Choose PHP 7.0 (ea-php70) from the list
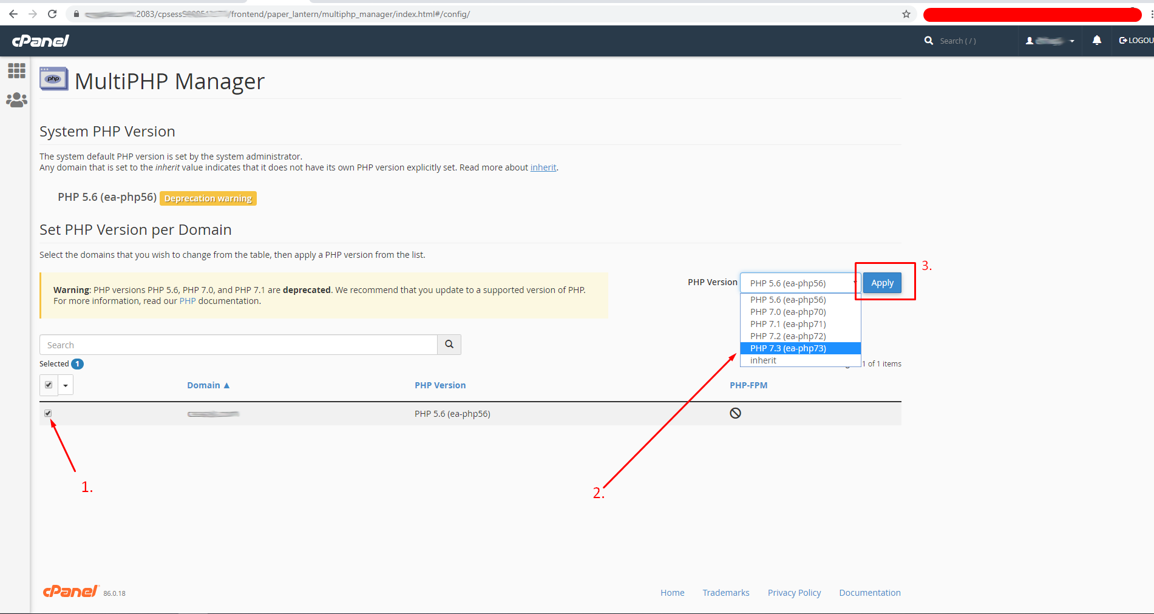The height and width of the screenshot is (614, 1154). [800, 312]
